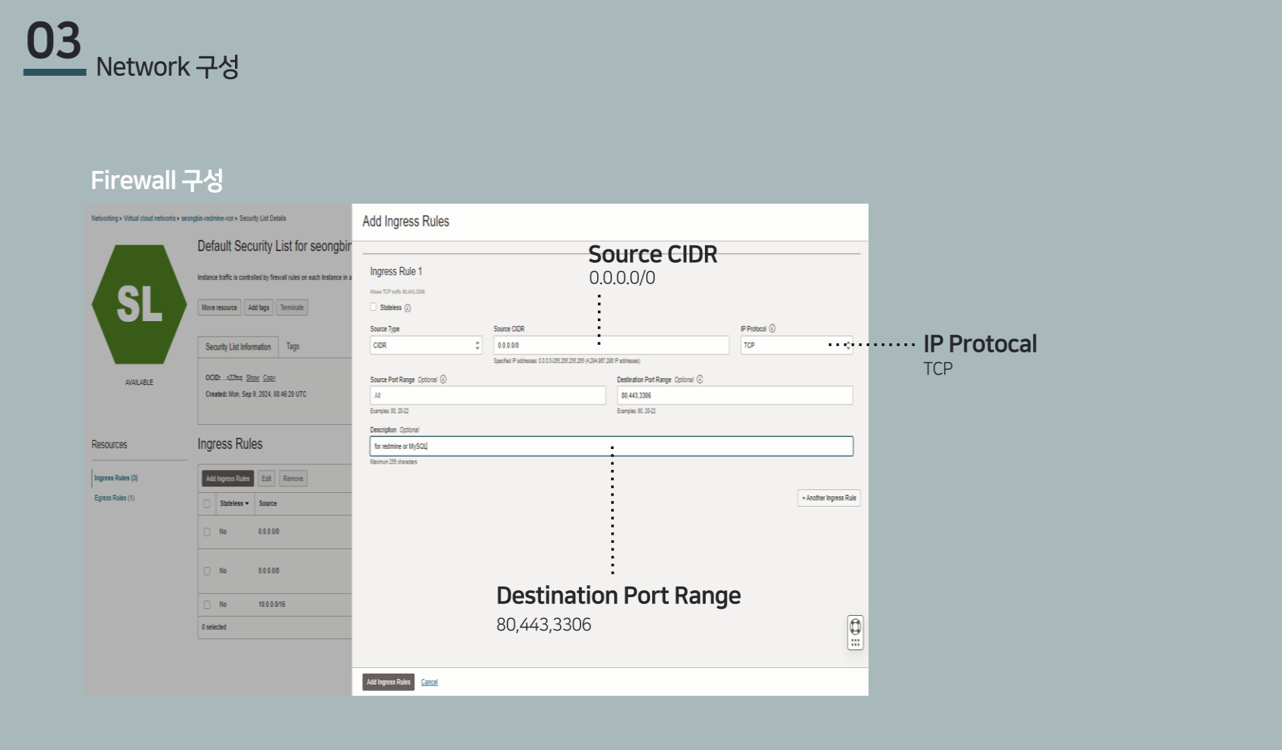Click the + Another Ingress Rule button
Screen dimensions: 1282x750
pos(829,498)
